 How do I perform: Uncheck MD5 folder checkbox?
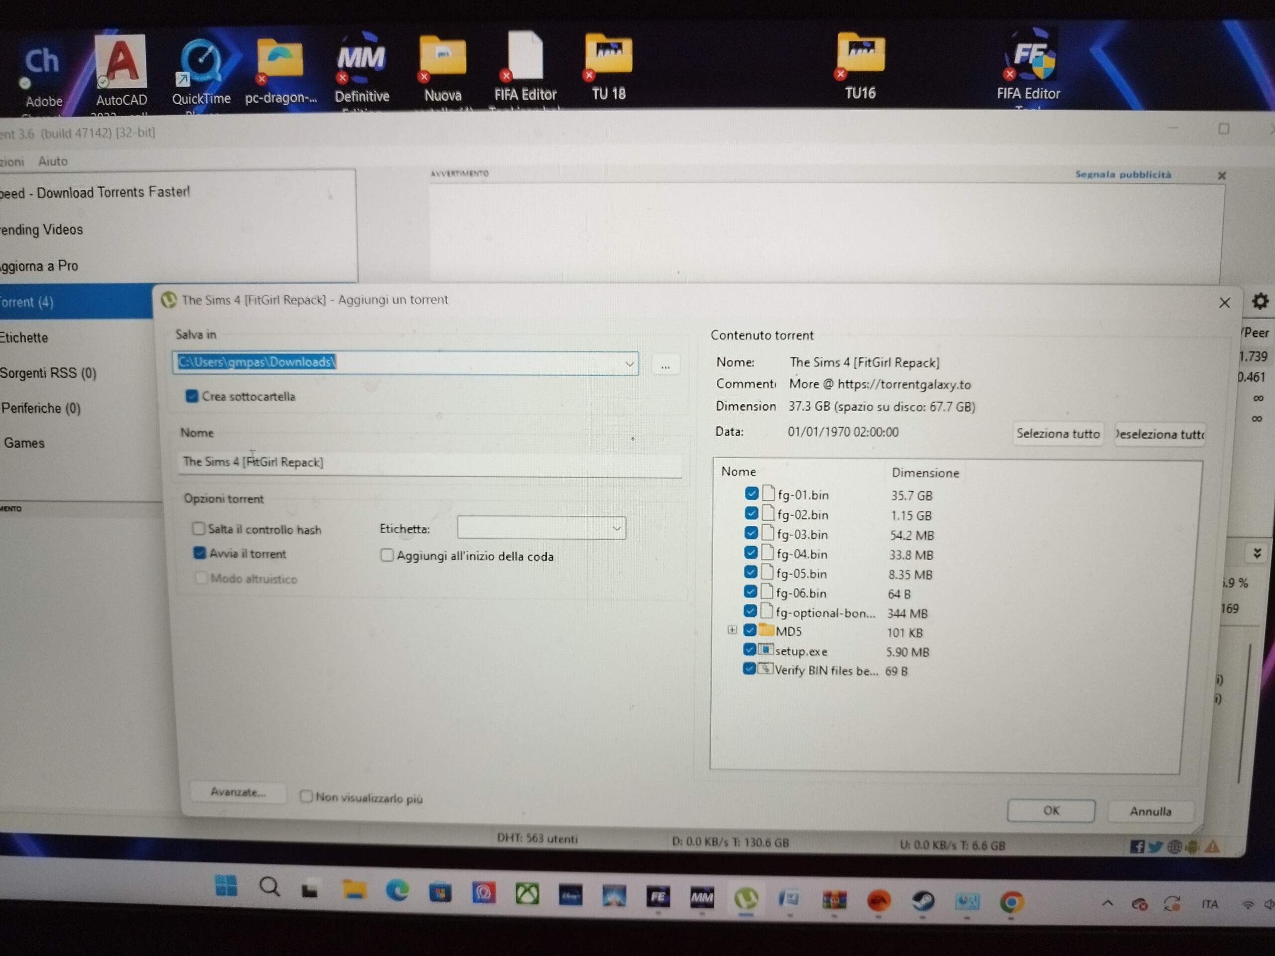pyautogui.click(x=750, y=630)
